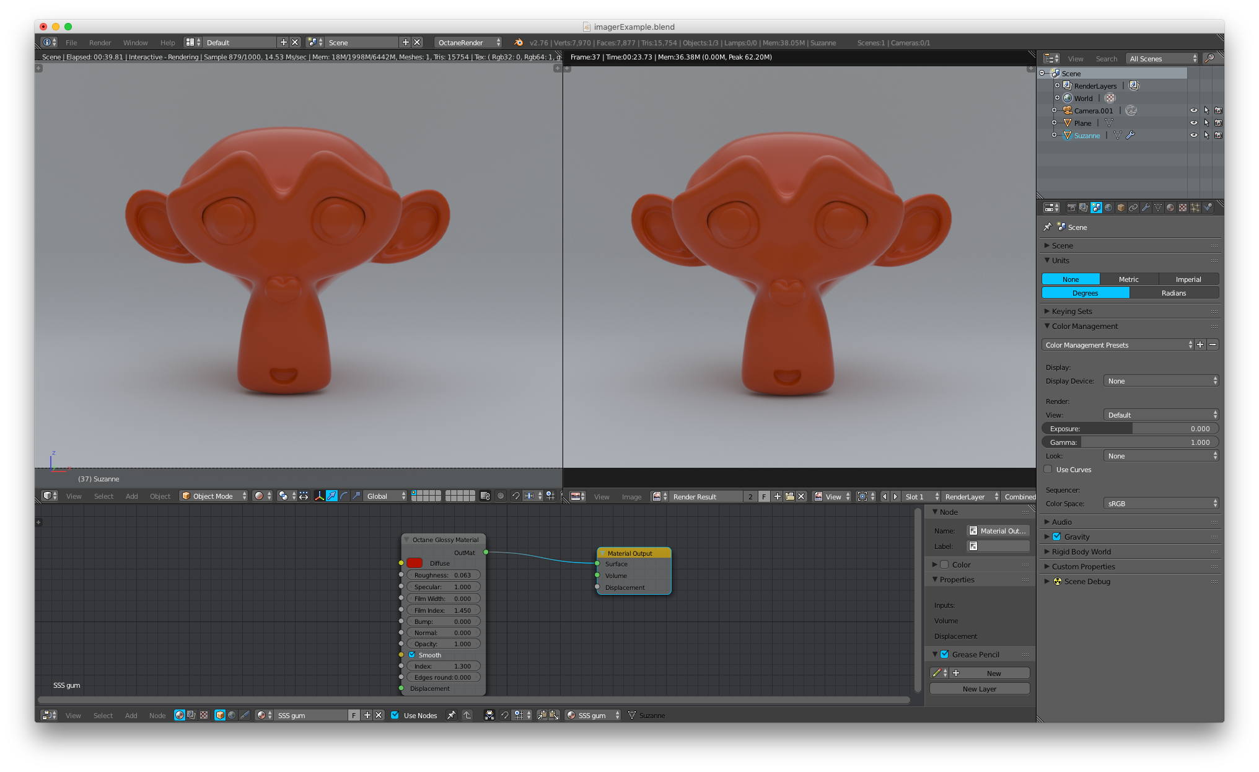
Task: Uncheck Smooth in Octane Glossy node
Action: click(412, 655)
